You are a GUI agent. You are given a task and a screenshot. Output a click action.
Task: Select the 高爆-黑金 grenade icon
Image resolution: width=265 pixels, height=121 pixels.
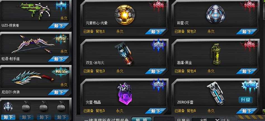(x=216, y=54)
